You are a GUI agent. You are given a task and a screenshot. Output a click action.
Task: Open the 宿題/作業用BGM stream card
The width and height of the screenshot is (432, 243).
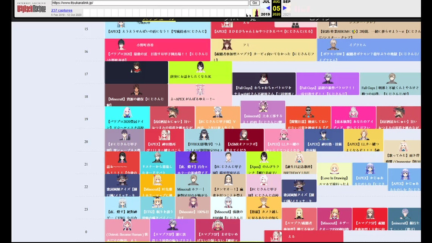tap(369, 30)
